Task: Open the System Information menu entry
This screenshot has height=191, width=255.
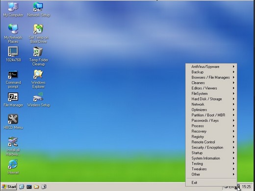Action: pos(211,158)
